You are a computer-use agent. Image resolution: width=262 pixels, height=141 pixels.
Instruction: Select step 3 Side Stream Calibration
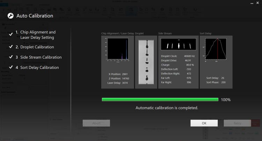pos(38,57)
